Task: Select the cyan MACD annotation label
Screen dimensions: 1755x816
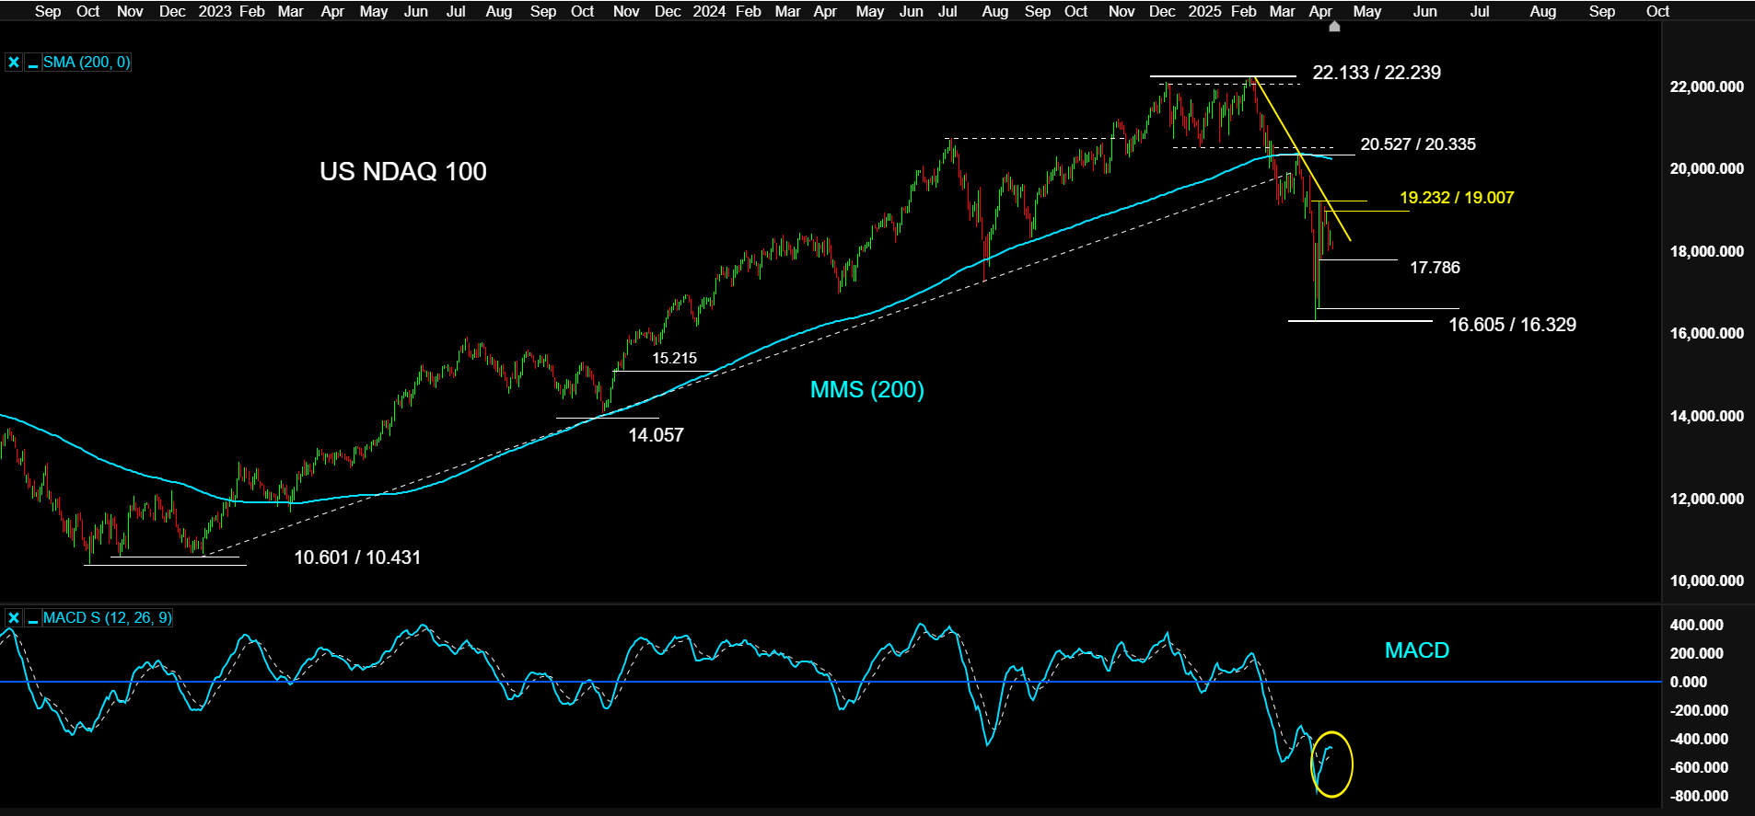Action: point(1417,650)
